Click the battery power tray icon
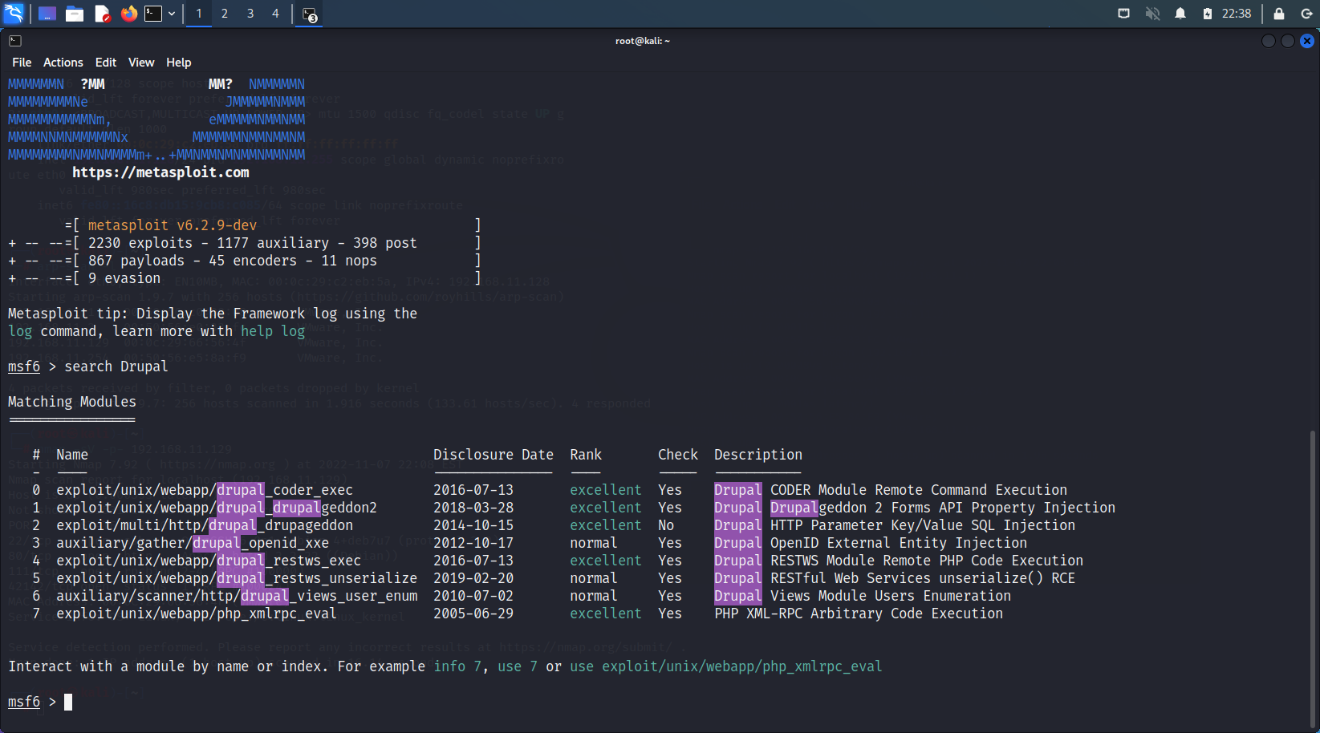The height and width of the screenshot is (733, 1320). 1208,14
